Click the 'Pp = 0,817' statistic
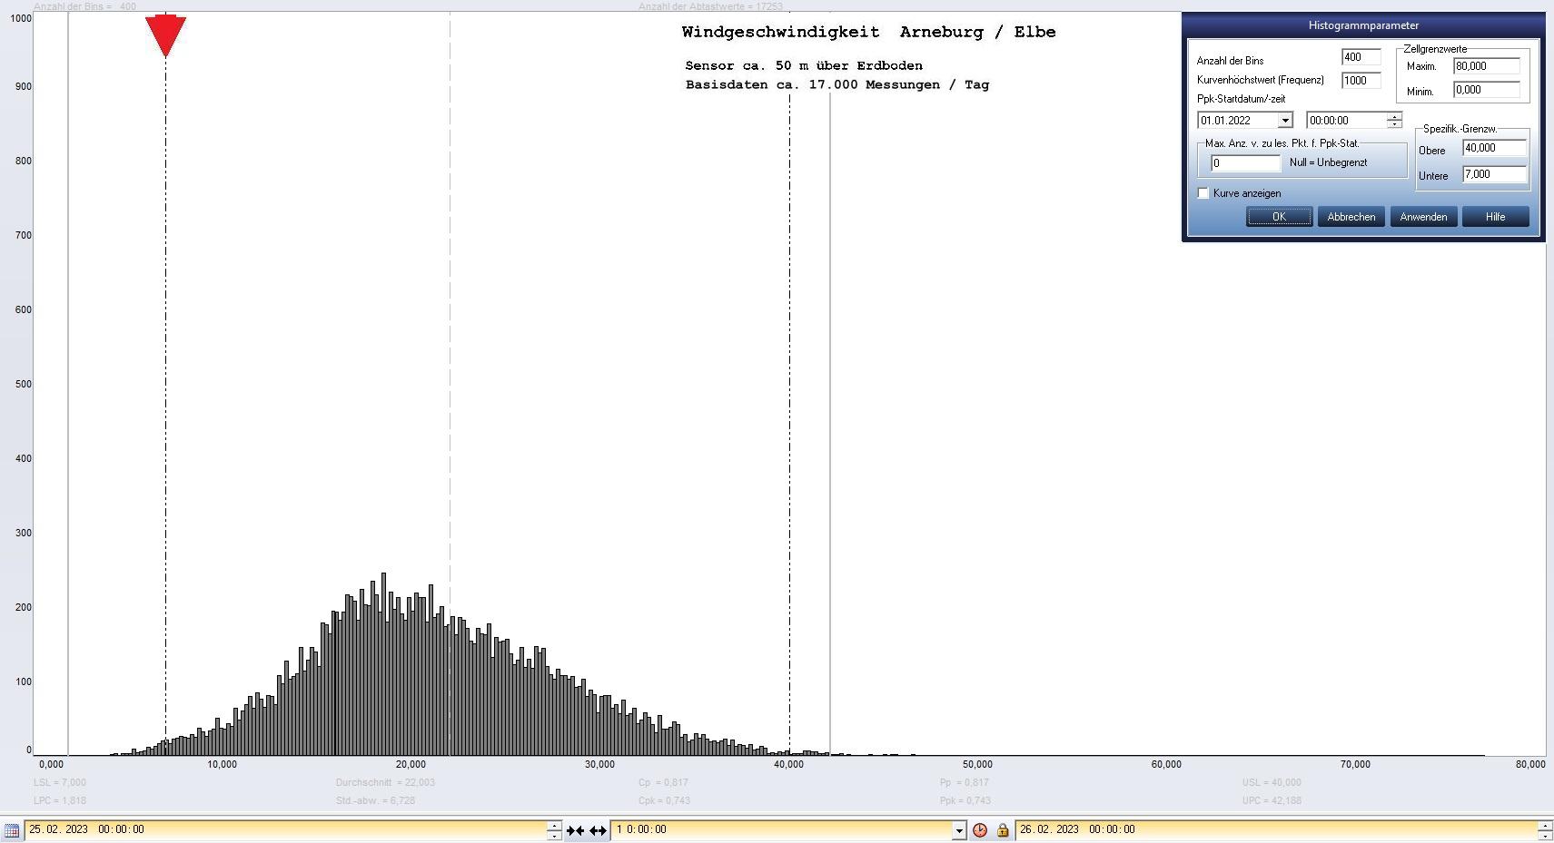 (x=965, y=782)
